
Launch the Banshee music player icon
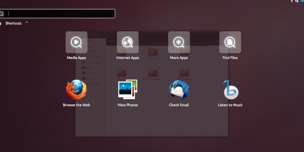tap(230, 90)
